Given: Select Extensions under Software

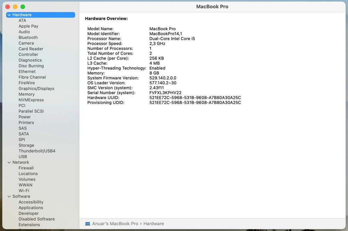Looking at the screenshot, I should 29,225.
